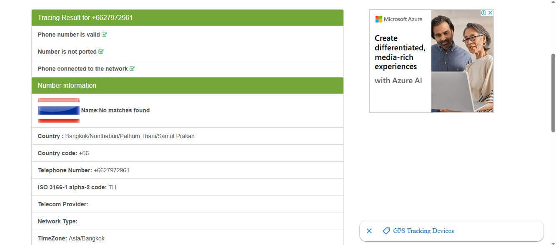The image size is (556, 245).
Task: Click the vertical page scrollbar thumb
Action: point(553,93)
